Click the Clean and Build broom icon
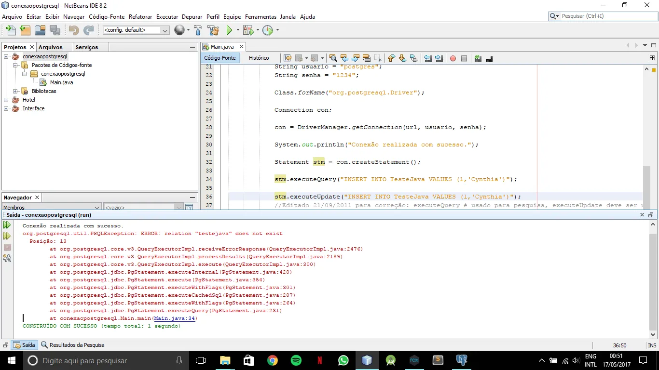 213,30
